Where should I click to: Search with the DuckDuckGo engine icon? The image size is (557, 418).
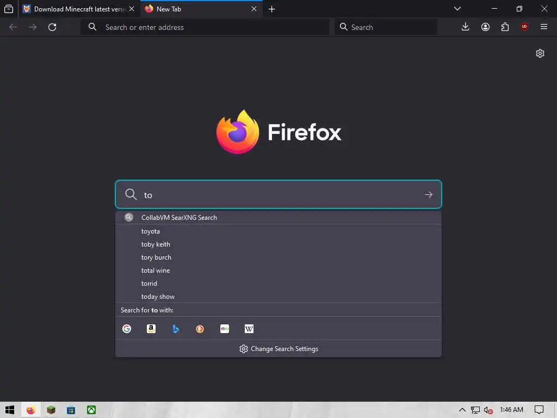pyautogui.click(x=200, y=329)
